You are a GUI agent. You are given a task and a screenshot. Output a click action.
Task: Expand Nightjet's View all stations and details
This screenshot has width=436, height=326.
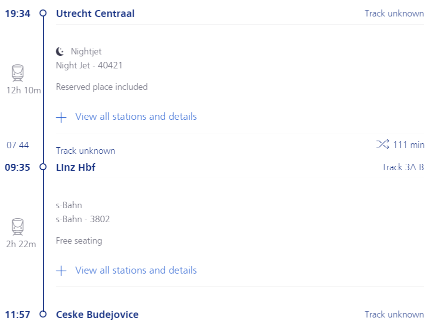click(135, 117)
